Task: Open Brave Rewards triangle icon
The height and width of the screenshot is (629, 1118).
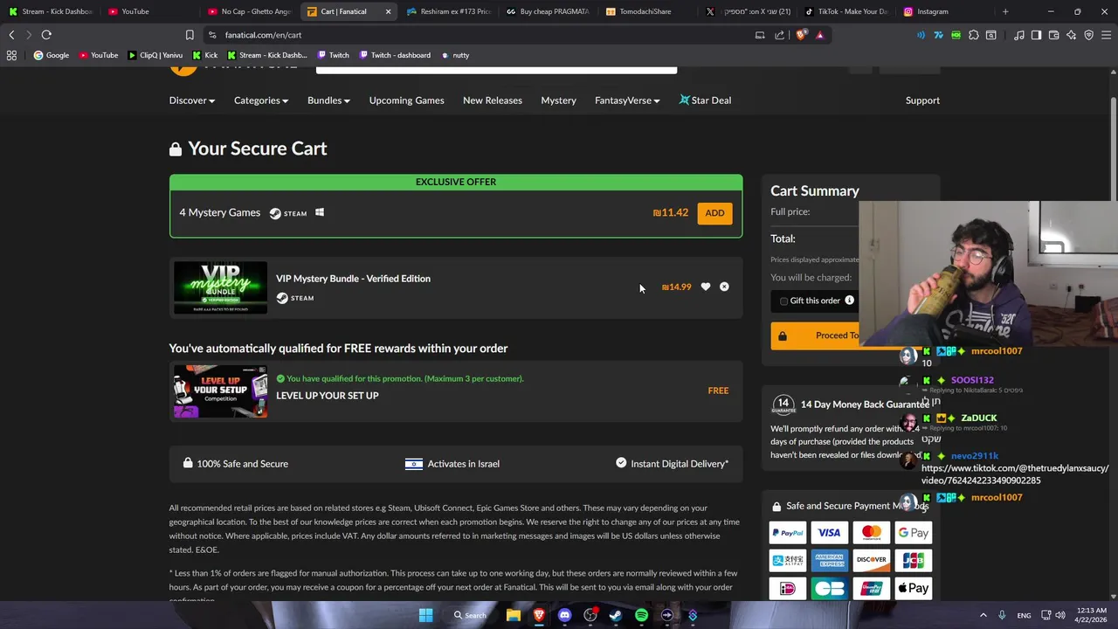Action: click(x=819, y=35)
